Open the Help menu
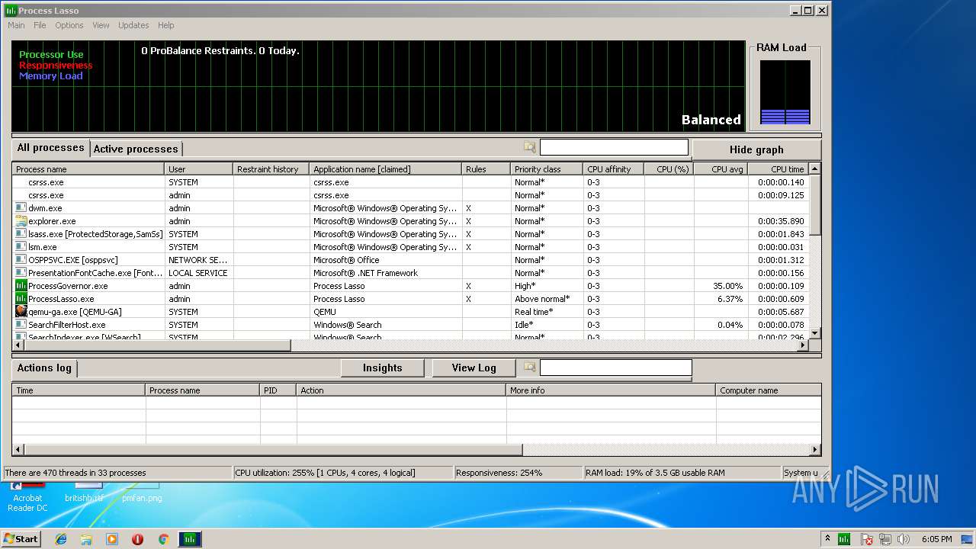The image size is (976, 549). 165,25
